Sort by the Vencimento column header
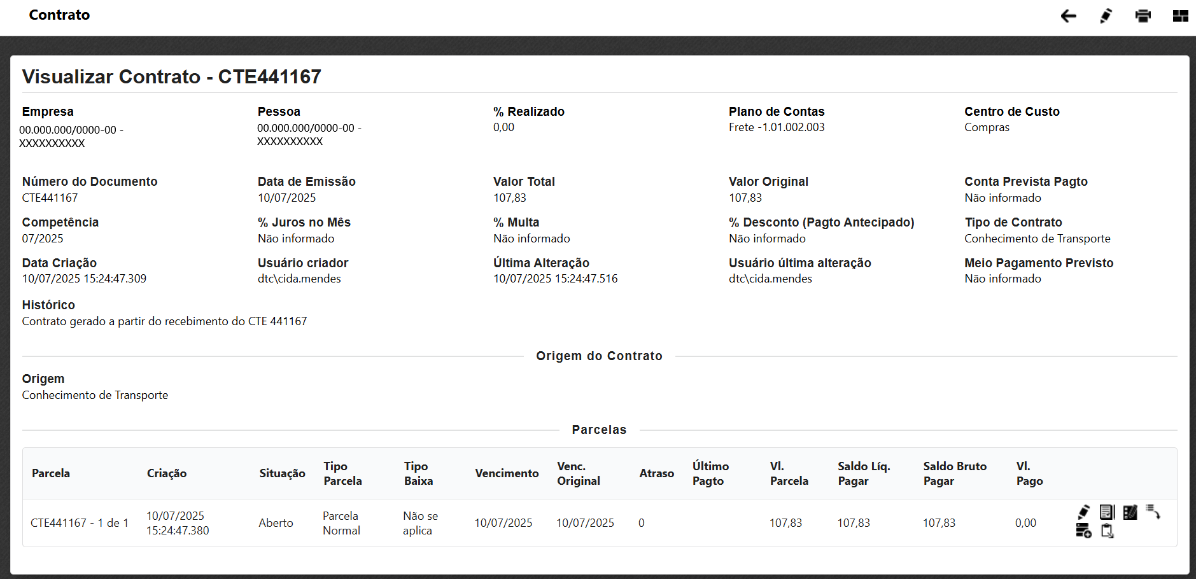The image size is (1196, 579). pos(507,473)
